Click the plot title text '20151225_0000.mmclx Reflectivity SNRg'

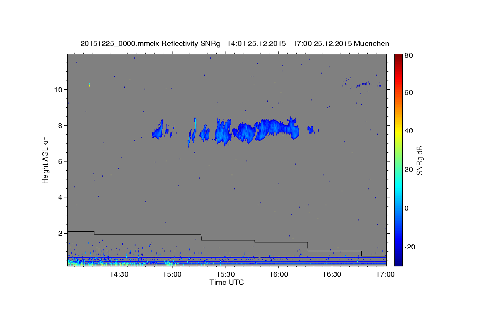(x=151, y=44)
